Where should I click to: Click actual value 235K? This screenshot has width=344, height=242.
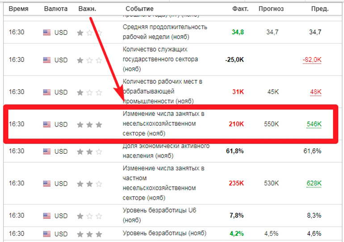click(x=236, y=183)
